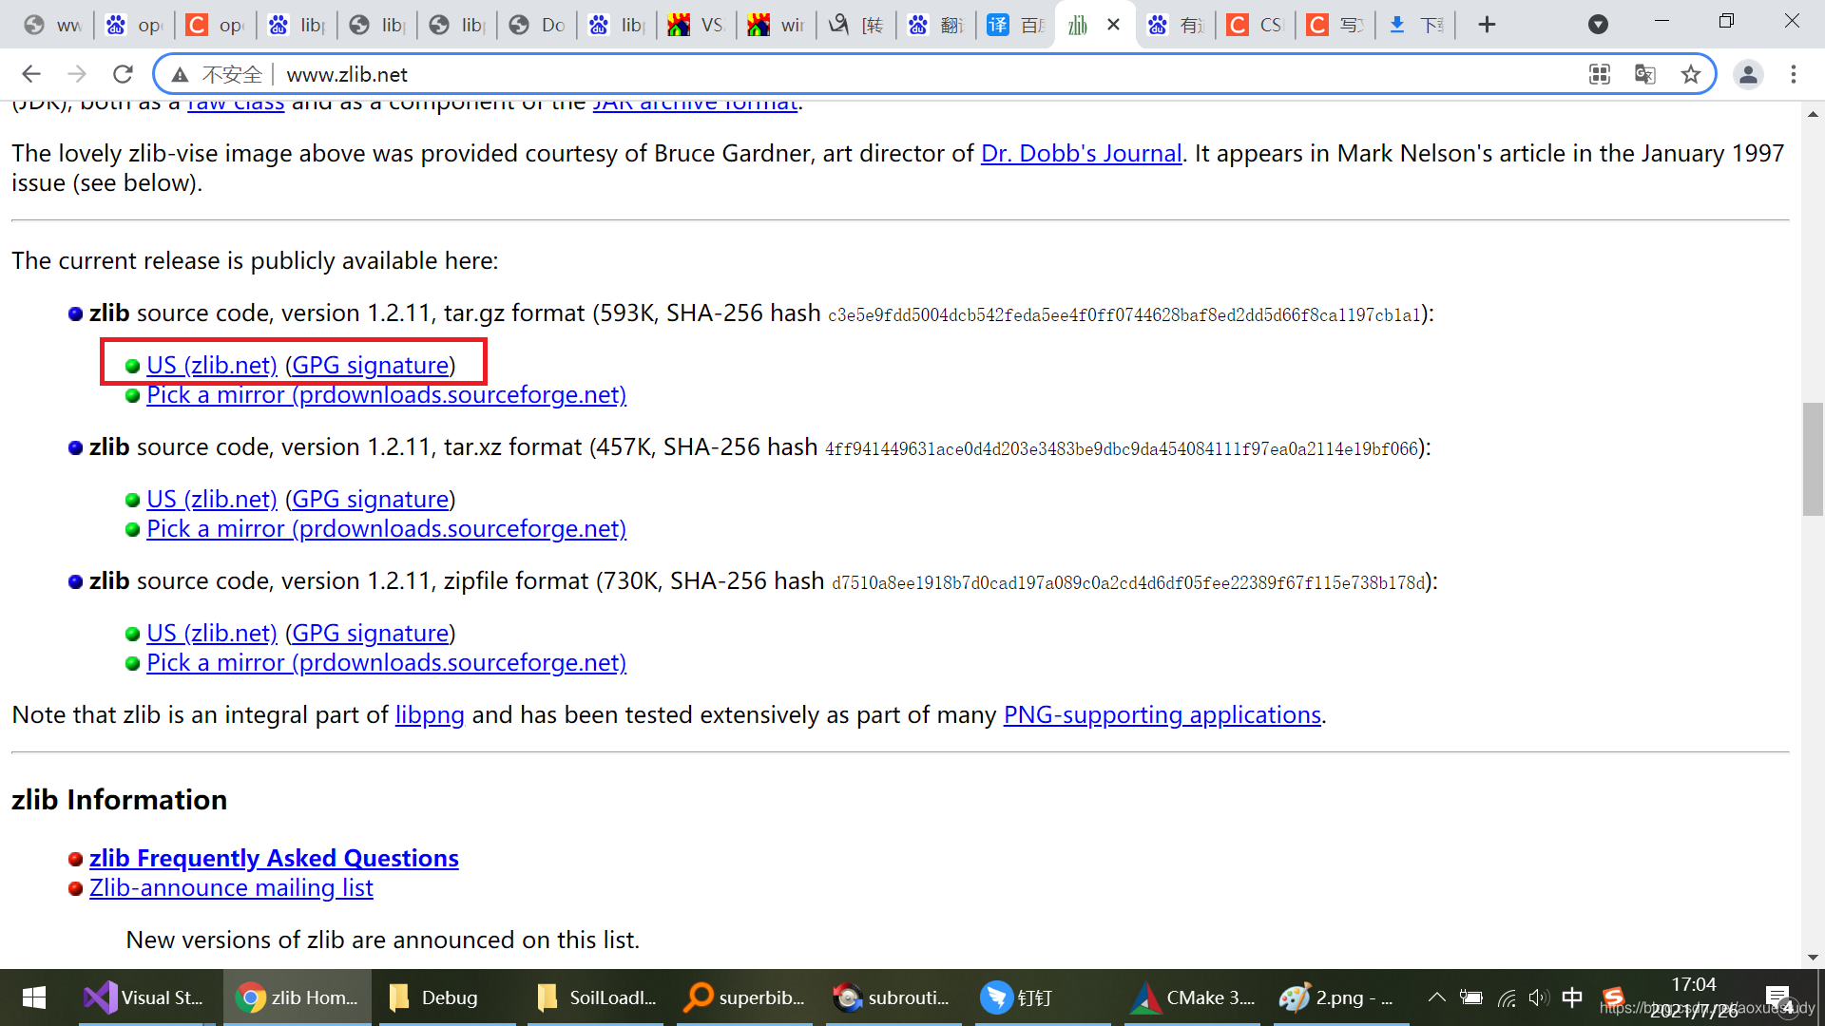Open the Google Translate page icon

point(1644,74)
